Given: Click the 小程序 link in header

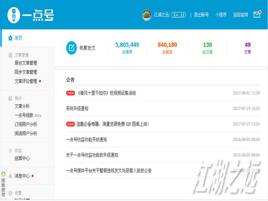Looking at the screenshot, I should [x=221, y=15].
